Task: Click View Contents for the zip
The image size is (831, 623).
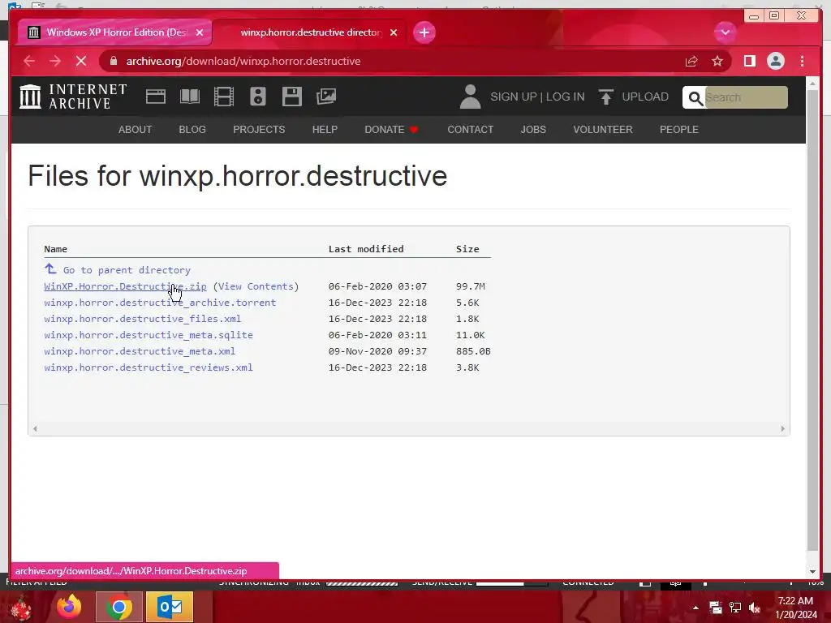Action: (256, 286)
